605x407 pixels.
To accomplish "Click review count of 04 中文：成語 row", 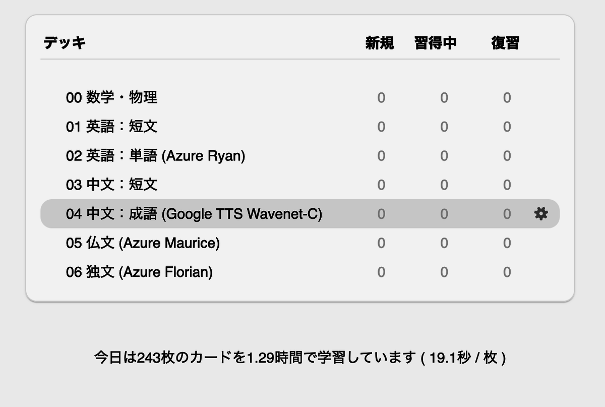I will (x=507, y=214).
